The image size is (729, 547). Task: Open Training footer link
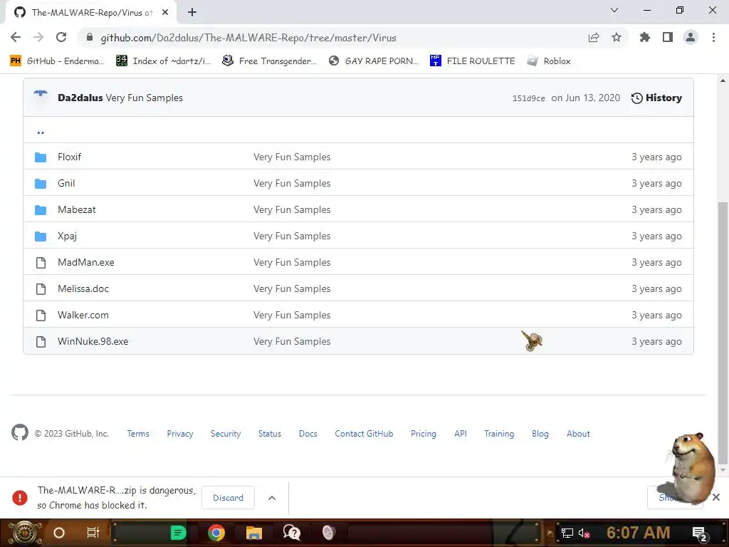(499, 434)
